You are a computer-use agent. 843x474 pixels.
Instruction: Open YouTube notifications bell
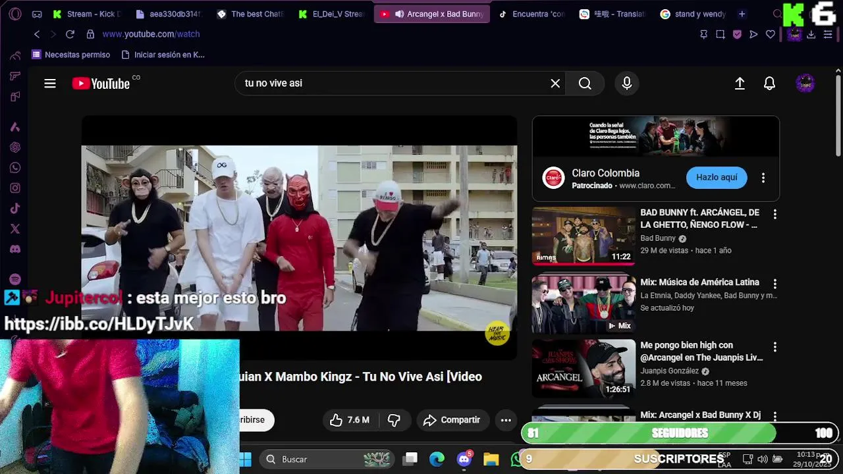coord(769,84)
